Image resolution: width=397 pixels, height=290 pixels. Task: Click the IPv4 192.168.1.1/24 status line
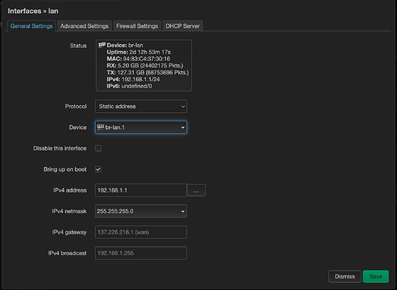(x=133, y=80)
